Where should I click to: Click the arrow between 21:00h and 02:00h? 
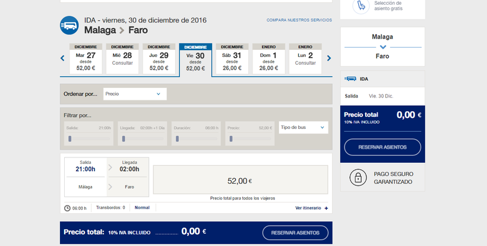[x=110, y=168]
